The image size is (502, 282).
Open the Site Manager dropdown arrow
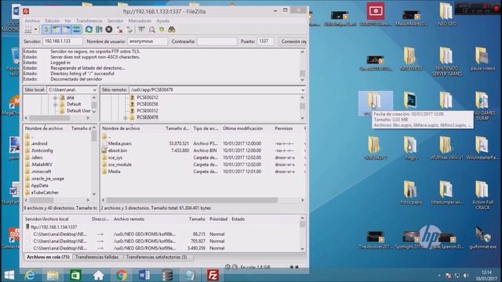(x=35, y=30)
